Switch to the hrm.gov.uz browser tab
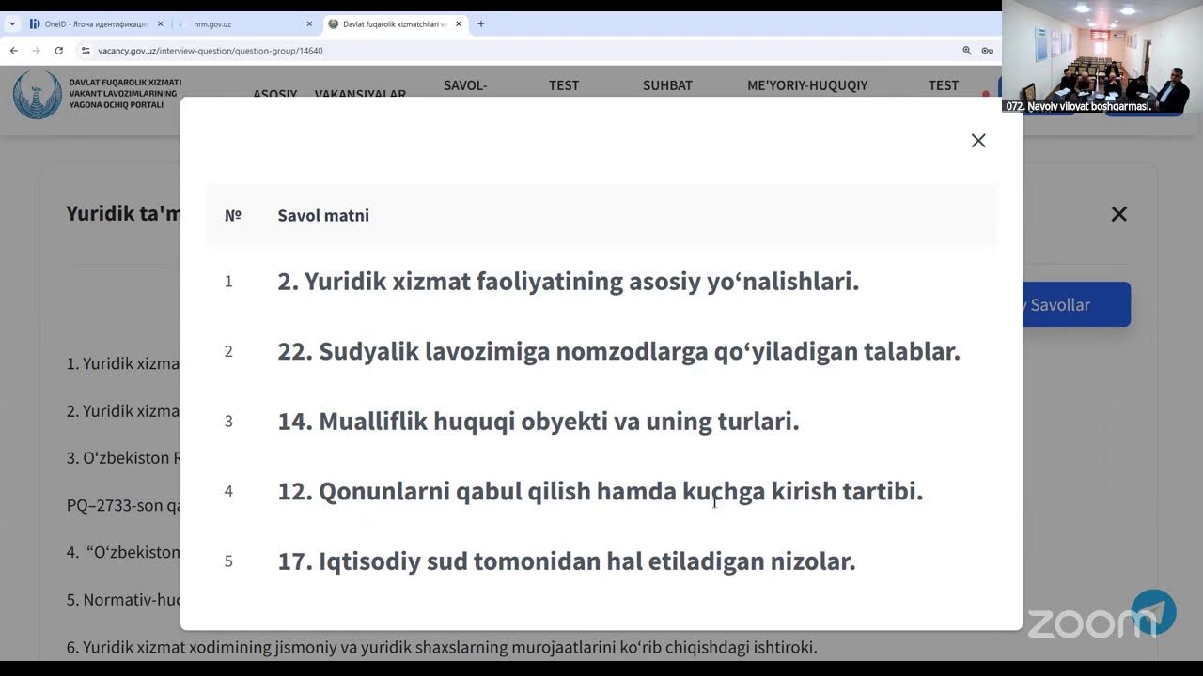This screenshot has height=676, width=1203. 246,23
